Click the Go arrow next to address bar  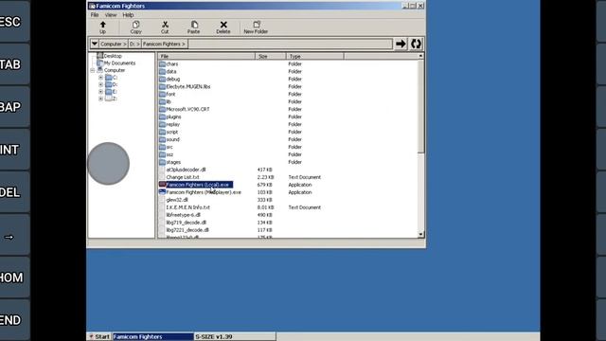pos(401,44)
